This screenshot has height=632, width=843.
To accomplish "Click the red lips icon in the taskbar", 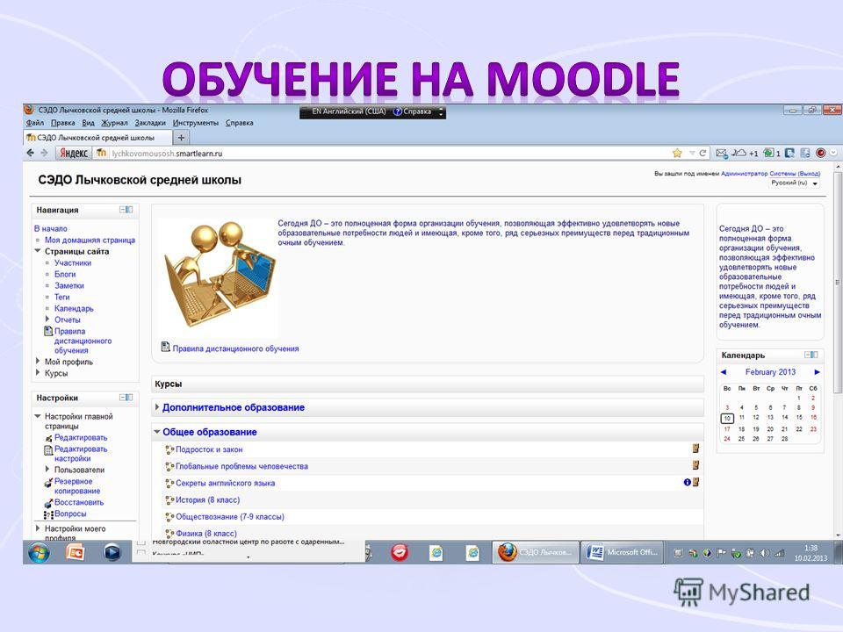I will click(399, 552).
